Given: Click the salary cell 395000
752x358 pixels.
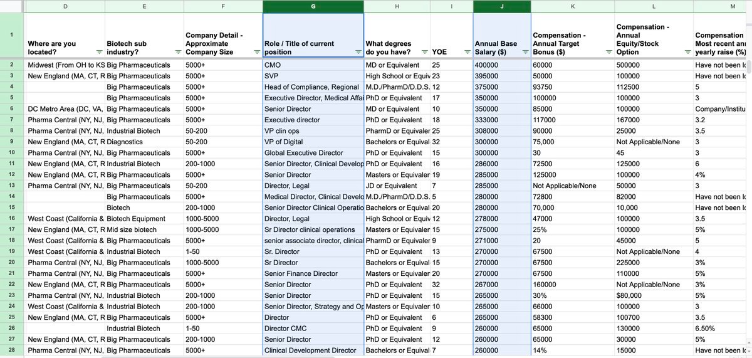Looking at the screenshot, I should coord(502,76).
